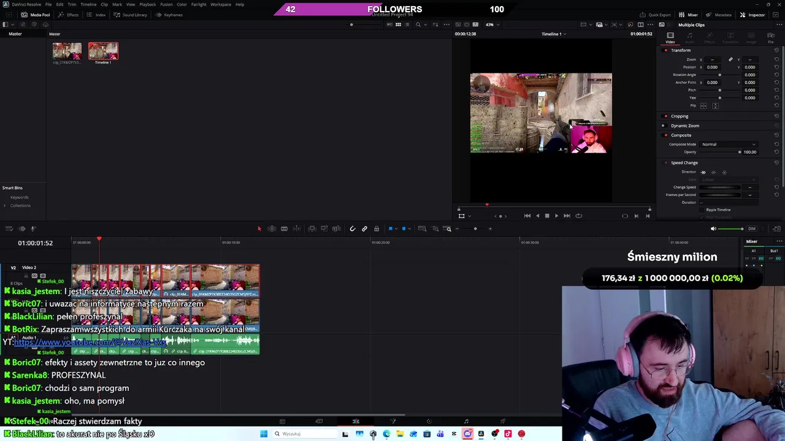Mute audio with the speaker icon
Image resolution: width=785 pixels, height=441 pixels.
click(x=713, y=228)
